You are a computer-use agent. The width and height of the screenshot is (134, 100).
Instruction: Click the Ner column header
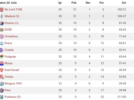pyautogui.click(x=88, y=3)
